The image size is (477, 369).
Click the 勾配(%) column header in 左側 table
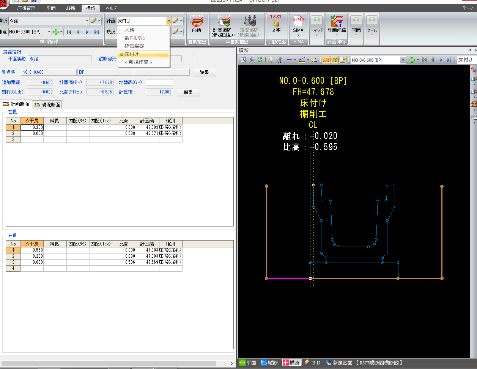78,121
